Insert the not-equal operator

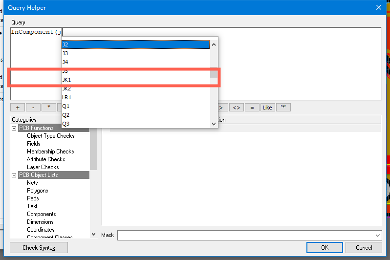coord(236,108)
